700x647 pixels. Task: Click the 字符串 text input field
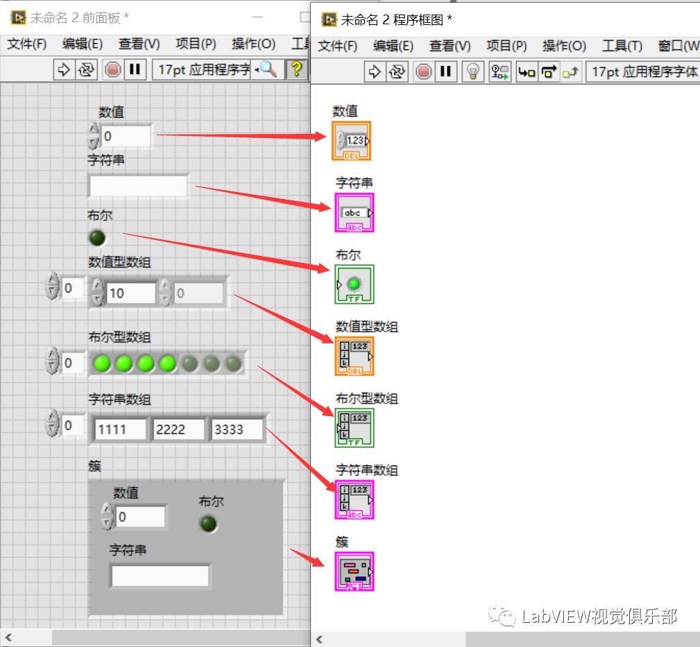[x=139, y=186]
